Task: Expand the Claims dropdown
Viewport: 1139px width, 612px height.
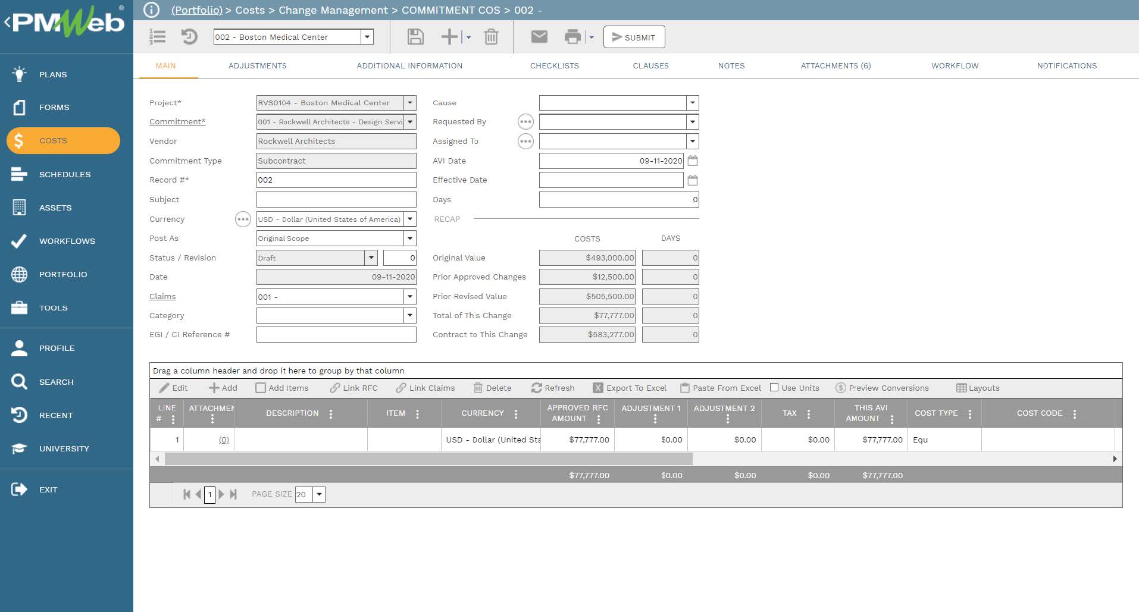Action: 410,296
